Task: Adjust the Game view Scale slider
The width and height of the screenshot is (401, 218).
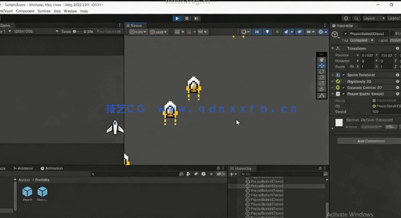Action: (x=78, y=32)
